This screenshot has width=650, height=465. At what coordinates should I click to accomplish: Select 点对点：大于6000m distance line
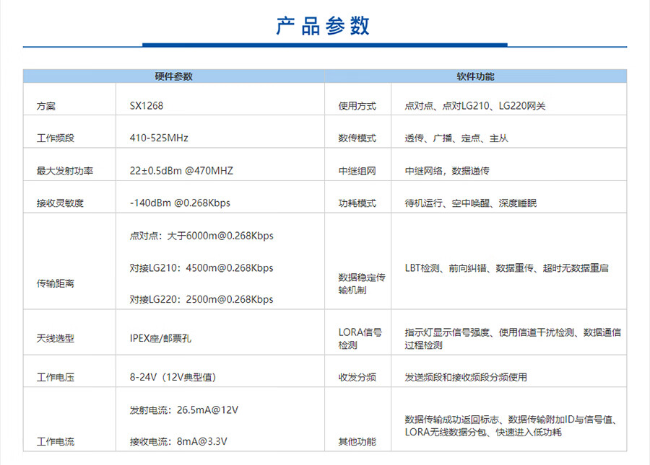(x=201, y=236)
